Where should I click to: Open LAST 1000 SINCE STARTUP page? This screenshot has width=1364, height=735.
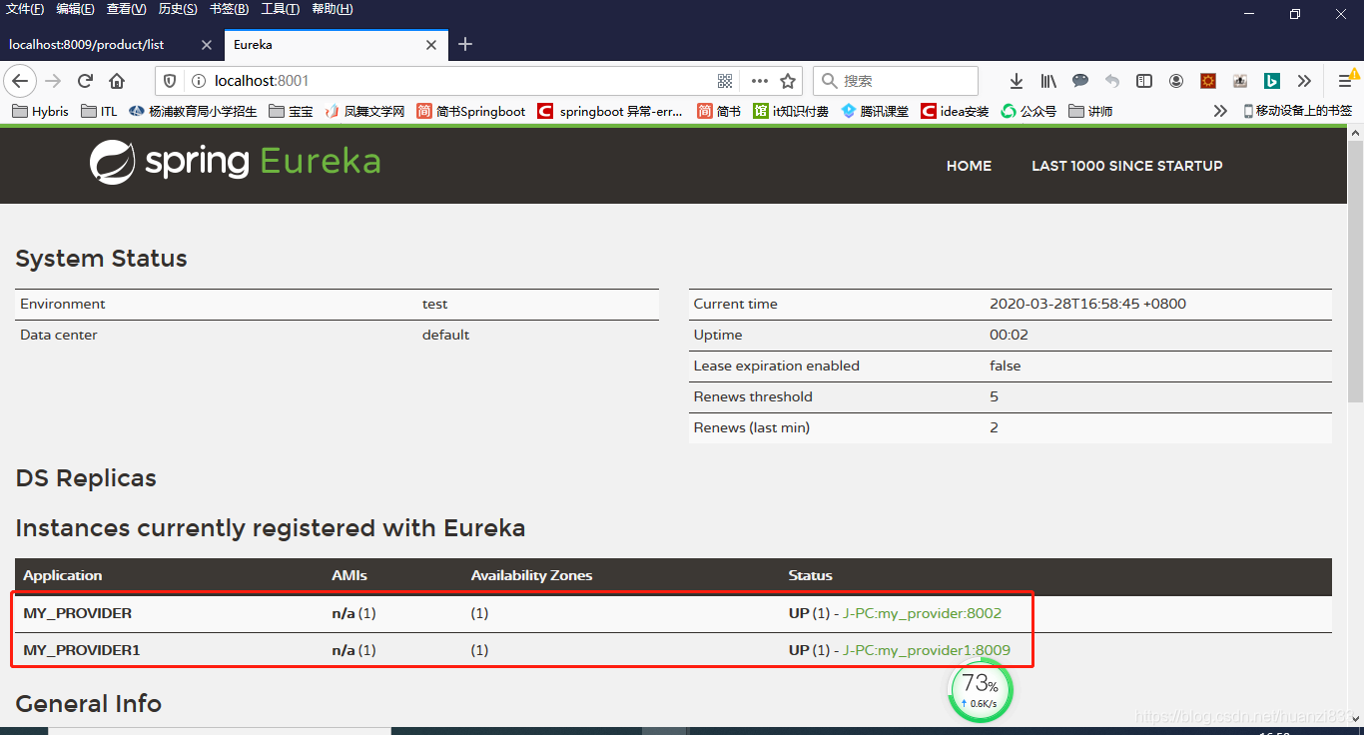[1126, 166]
